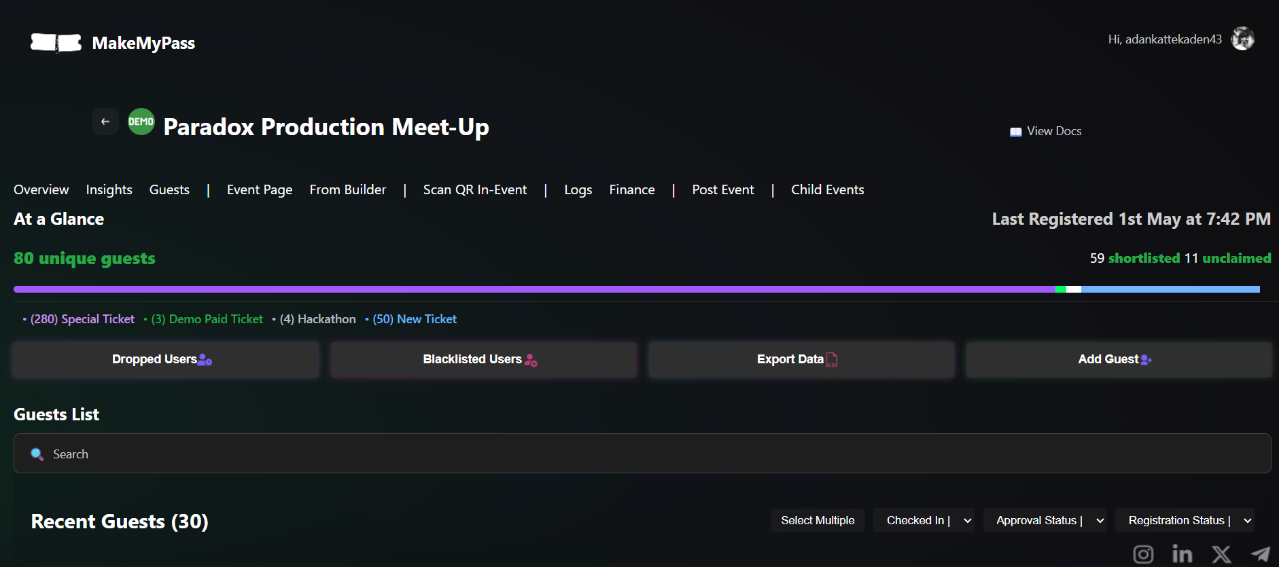The height and width of the screenshot is (567, 1279).
Task: Switch to the Logs tab
Action: point(578,189)
